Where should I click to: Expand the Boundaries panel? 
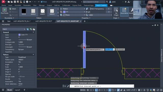(x=9, y=18)
